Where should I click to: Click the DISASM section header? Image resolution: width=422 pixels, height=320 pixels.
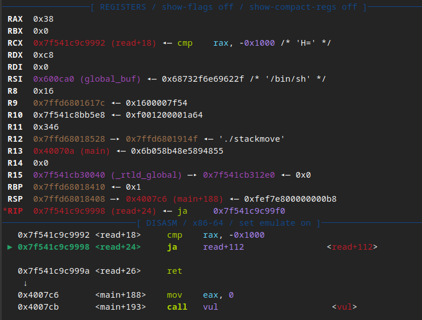[161, 223]
